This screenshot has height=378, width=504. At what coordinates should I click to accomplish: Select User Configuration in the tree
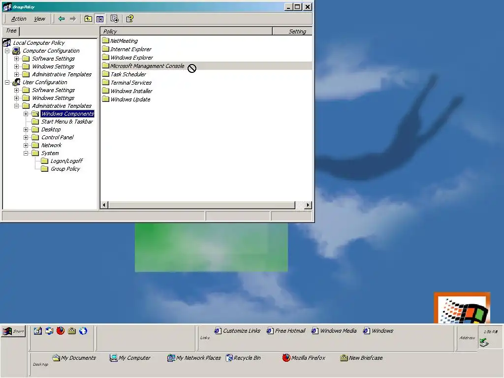tap(45, 82)
